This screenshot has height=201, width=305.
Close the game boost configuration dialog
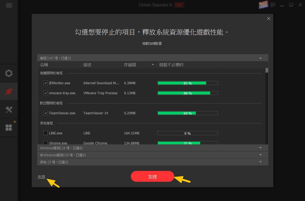268,18
